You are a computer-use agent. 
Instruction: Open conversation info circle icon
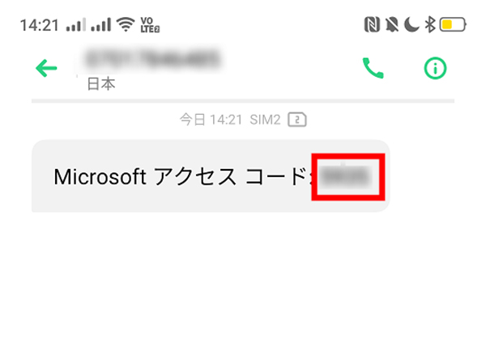tap(435, 68)
